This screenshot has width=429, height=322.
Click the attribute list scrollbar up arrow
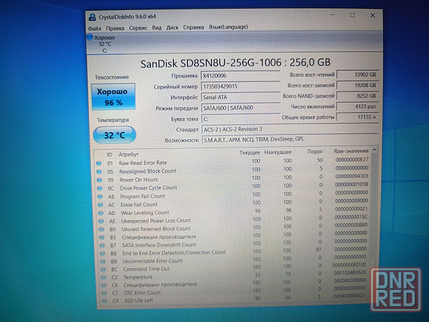(375, 150)
